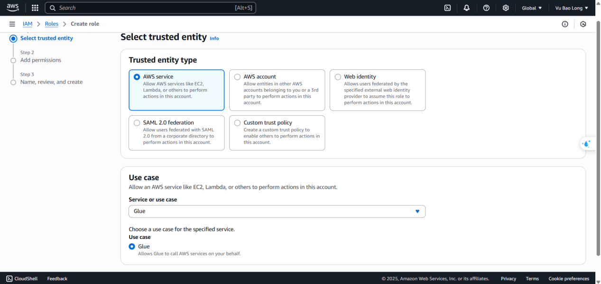Screen dimensions: 601x284
Task: Click the Name, review, and create step
Action: point(51,82)
